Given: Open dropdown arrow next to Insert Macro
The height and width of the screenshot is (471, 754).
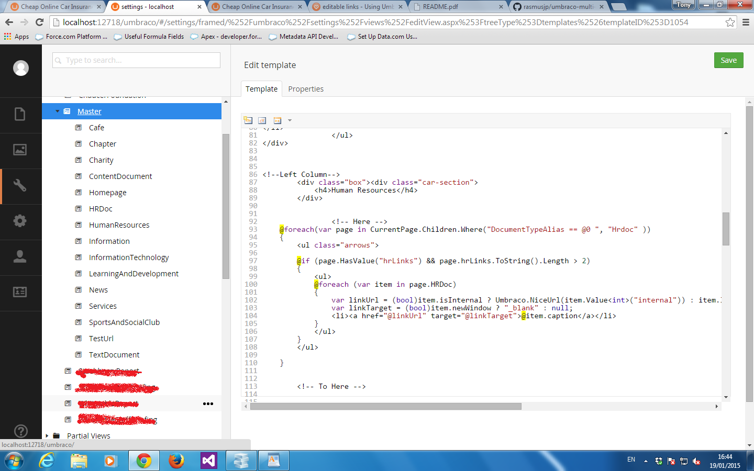Looking at the screenshot, I should (290, 120).
